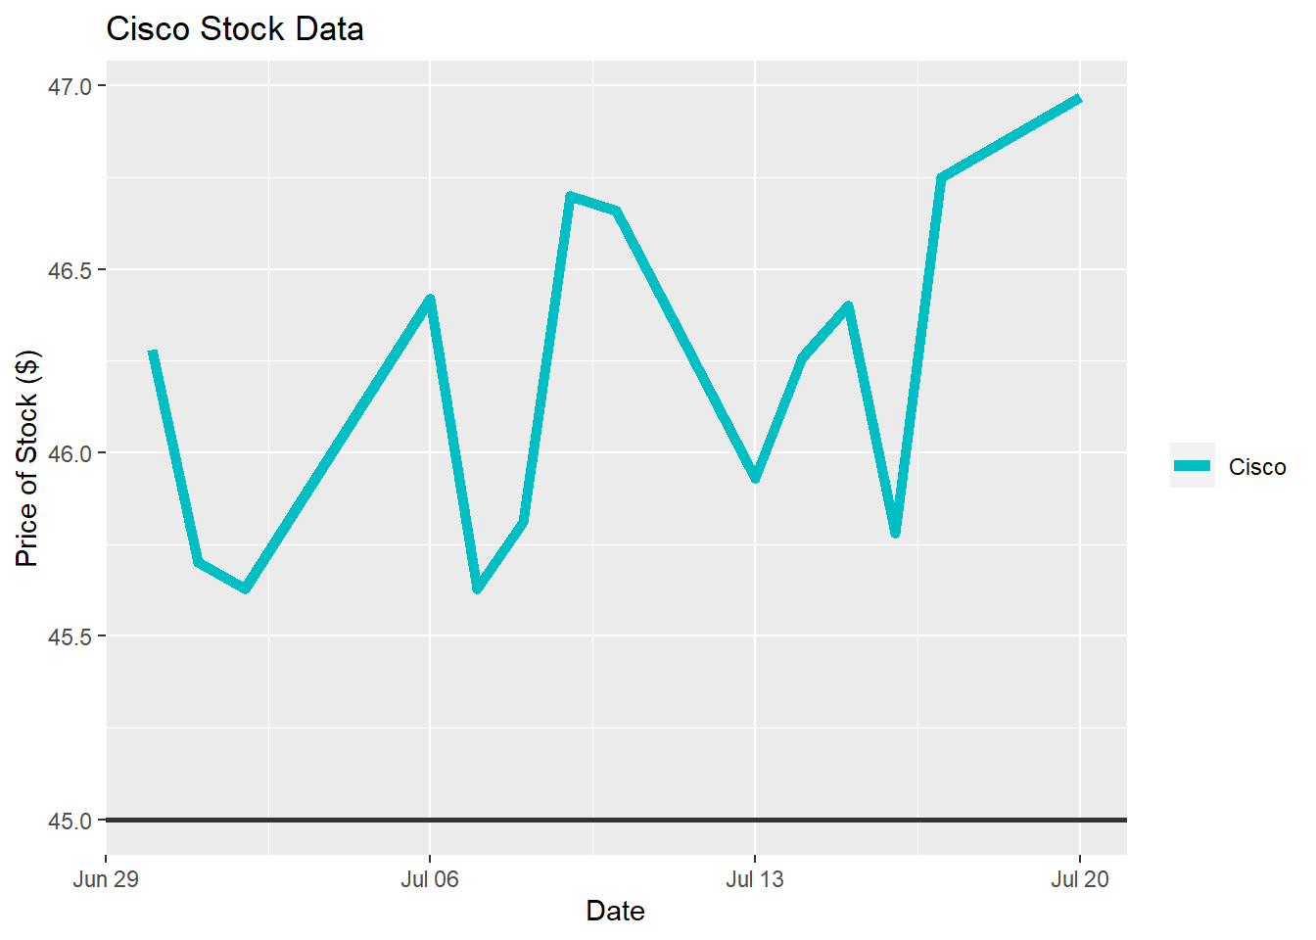The height and width of the screenshot is (940, 1316).
Task: Click the line dip at Jul 13
Action: click(755, 479)
